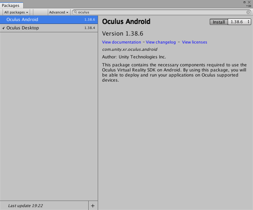253x210 pixels.
Task: Select the Packages tab
Action: tap(11, 5)
